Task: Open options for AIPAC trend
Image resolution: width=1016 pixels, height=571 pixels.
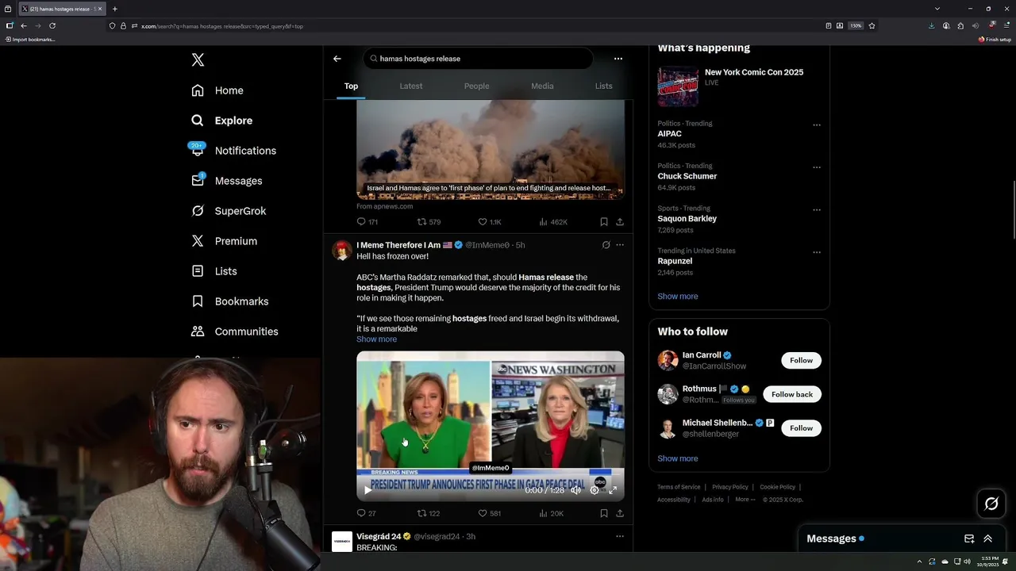Action: pyautogui.click(x=817, y=125)
